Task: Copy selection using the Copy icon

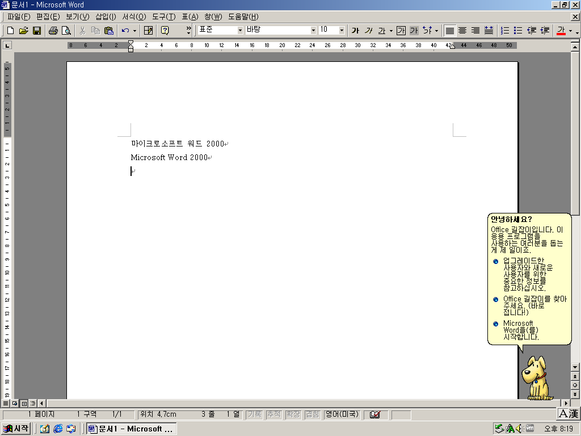Action: 95,31
